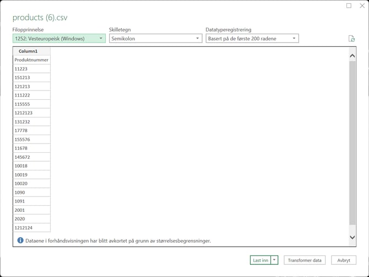Select cell with value 2020
The width and height of the screenshot is (369, 277).
[31, 219]
